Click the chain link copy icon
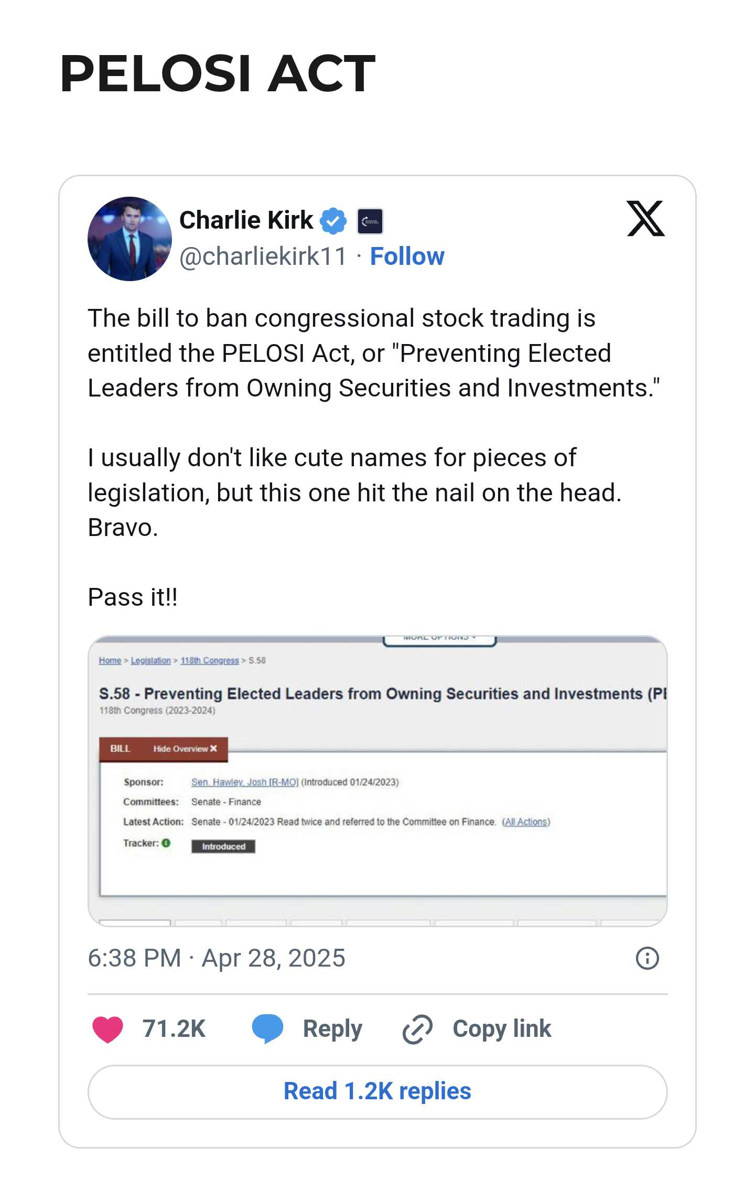This screenshot has width=755, height=1179. [x=417, y=1029]
